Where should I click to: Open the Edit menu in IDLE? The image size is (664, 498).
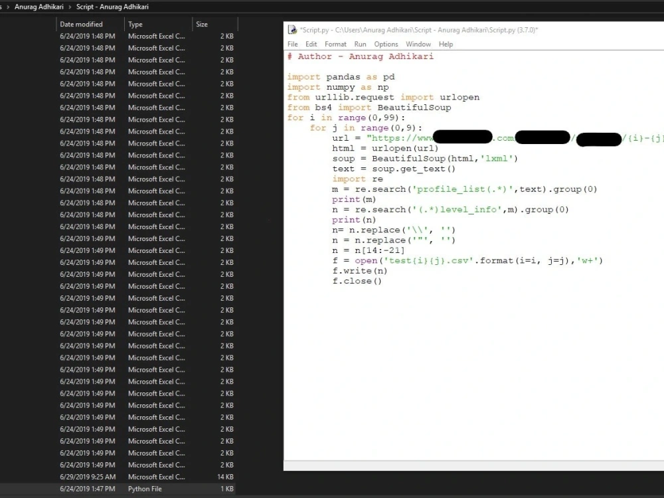pyautogui.click(x=311, y=44)
